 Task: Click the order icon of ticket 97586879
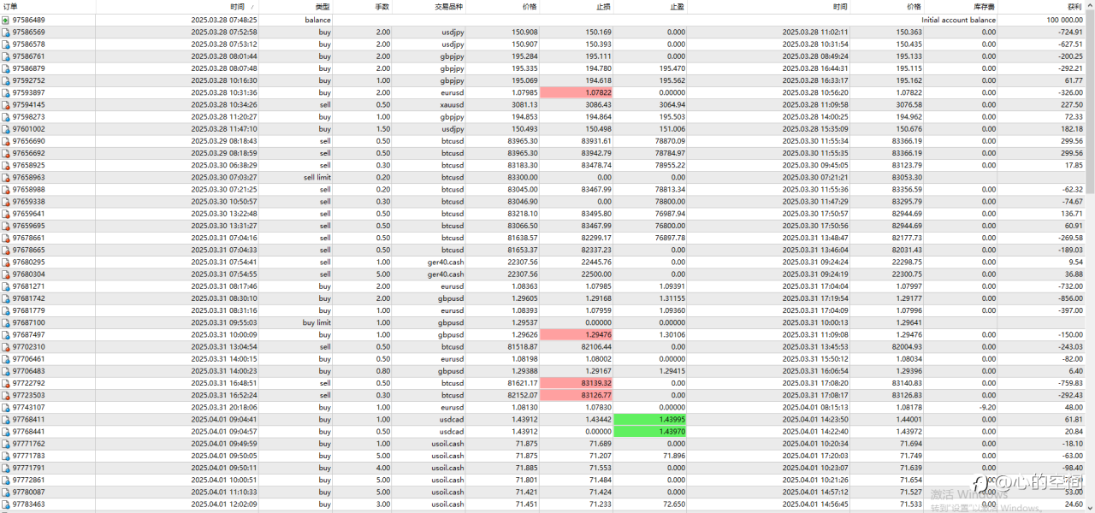click(x=6, y=68)
